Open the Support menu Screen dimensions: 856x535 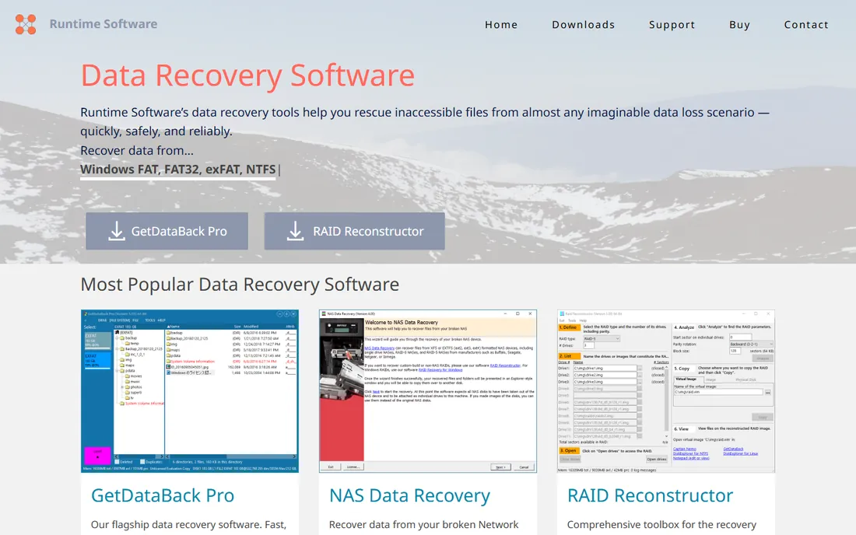[x=672, y=25]
